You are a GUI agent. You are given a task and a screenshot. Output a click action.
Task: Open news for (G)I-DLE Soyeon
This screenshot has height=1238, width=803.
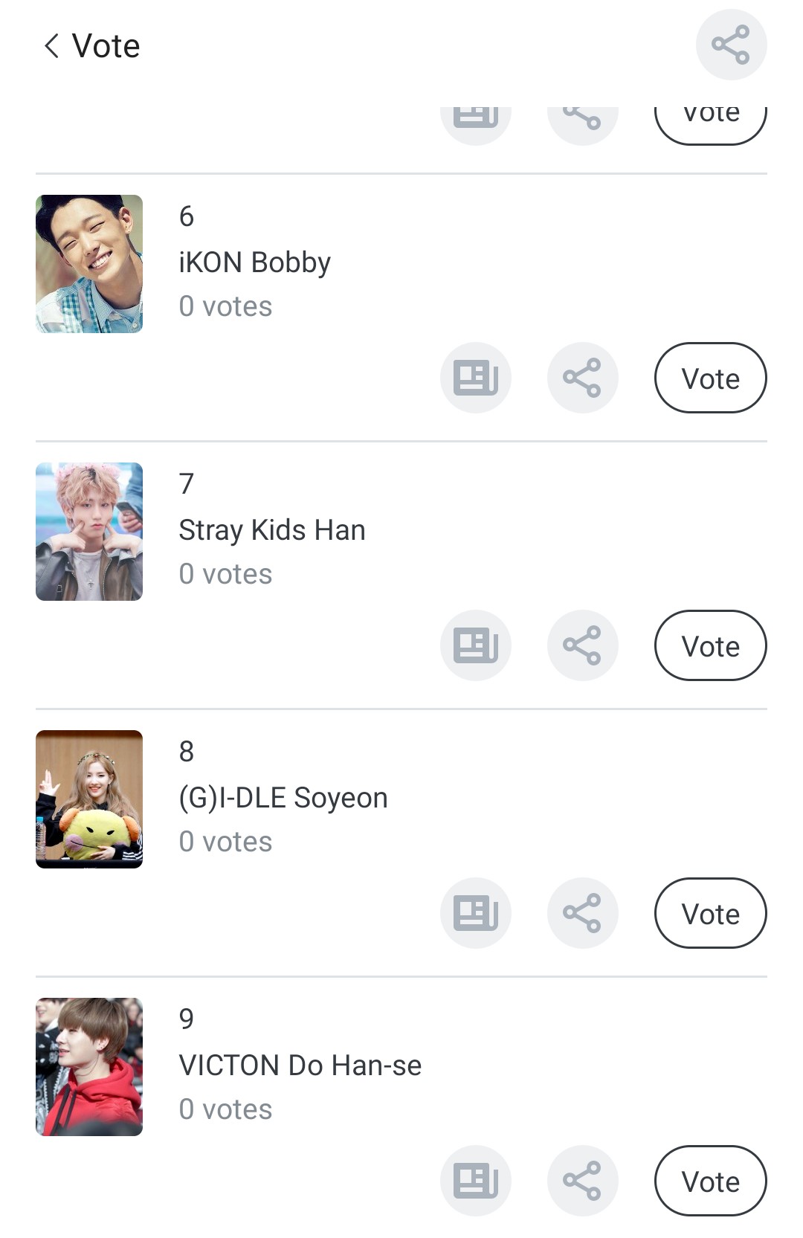point(476,913)
